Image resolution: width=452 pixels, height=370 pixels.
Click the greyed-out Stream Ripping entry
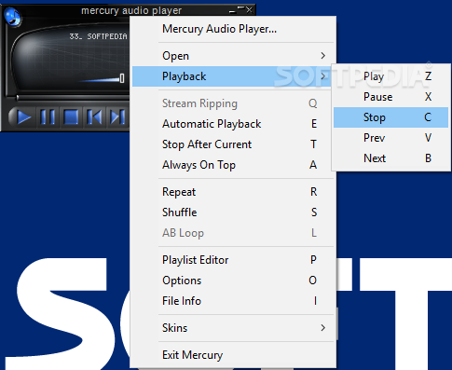[233, 103]
